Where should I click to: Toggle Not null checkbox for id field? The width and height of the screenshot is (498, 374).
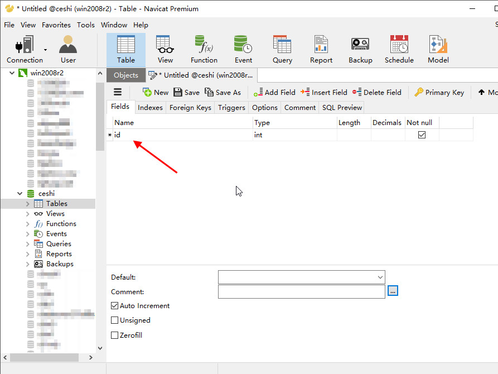(x=422, y=135)
